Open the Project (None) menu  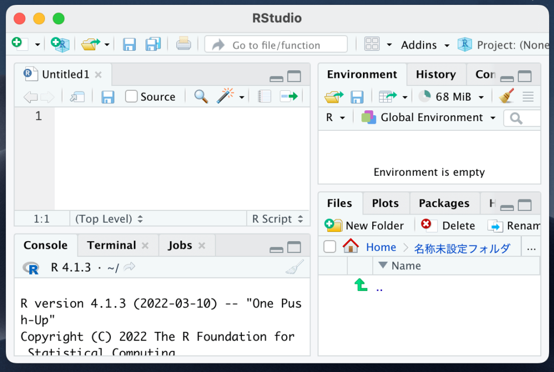coord(504,45)
